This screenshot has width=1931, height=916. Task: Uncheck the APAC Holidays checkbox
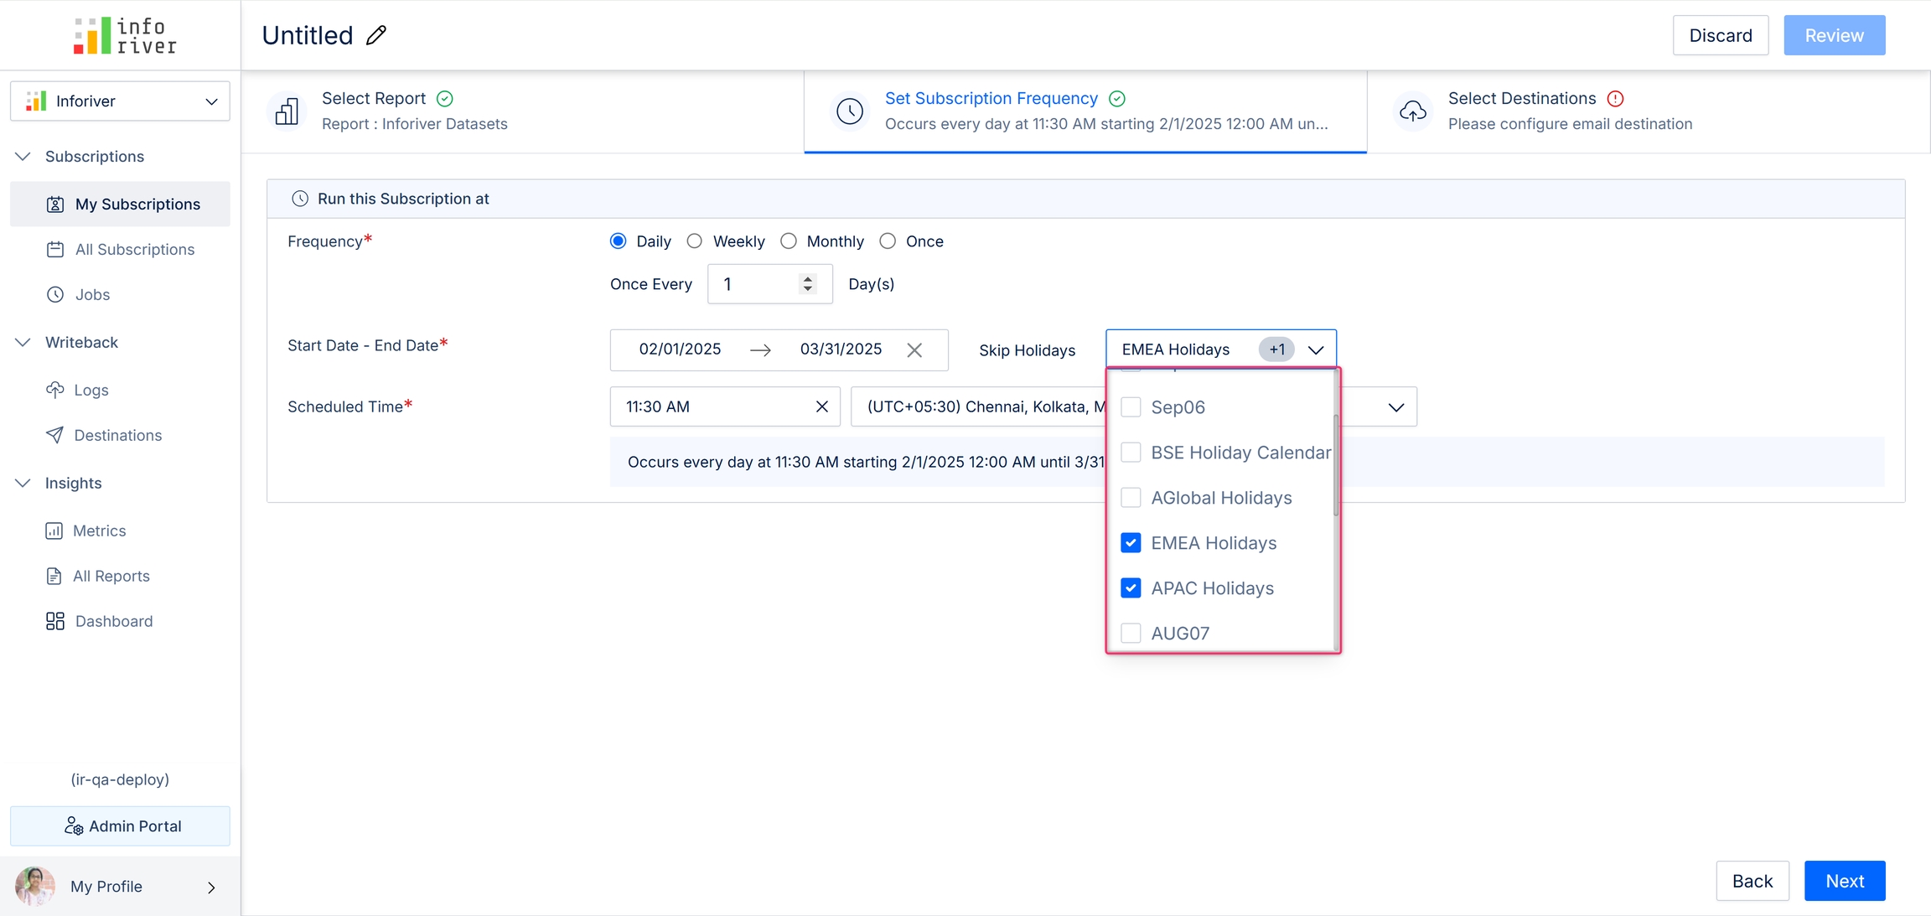1131,588
